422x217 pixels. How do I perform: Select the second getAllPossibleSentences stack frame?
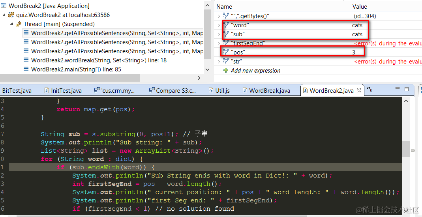pyautogui.click(x=113, y=42)
